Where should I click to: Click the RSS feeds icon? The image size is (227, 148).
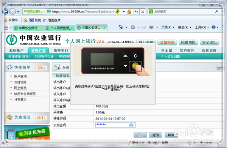click(x=133, y=27)
